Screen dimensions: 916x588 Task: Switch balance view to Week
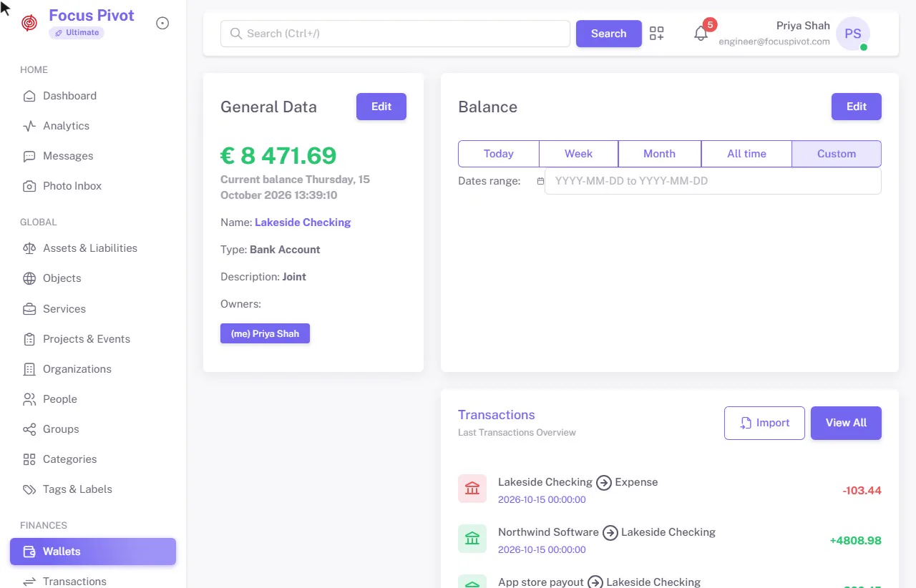point(579,154)
